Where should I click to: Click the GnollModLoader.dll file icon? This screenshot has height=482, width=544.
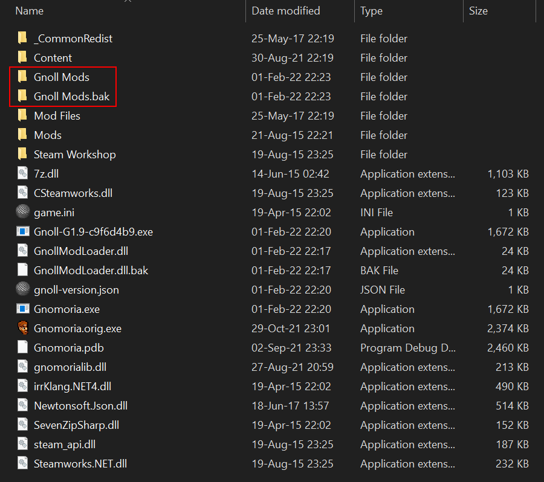coord(22,251)
